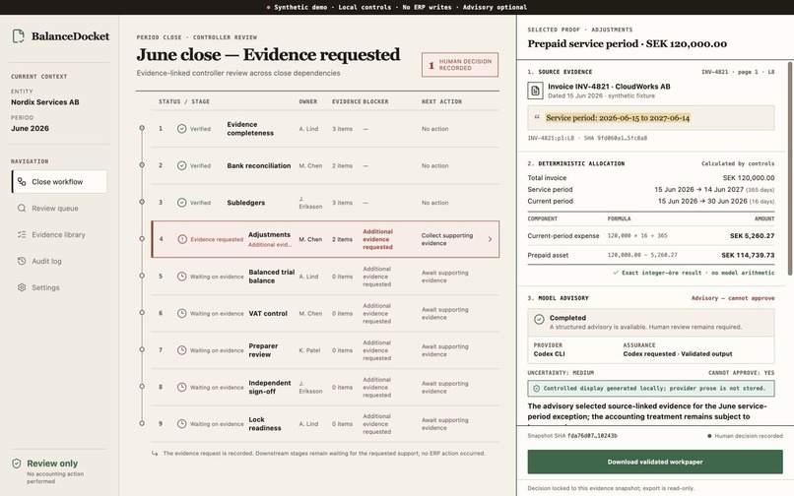
Task: Select the Adjustments stage name
Action: [x=269, y=235]
